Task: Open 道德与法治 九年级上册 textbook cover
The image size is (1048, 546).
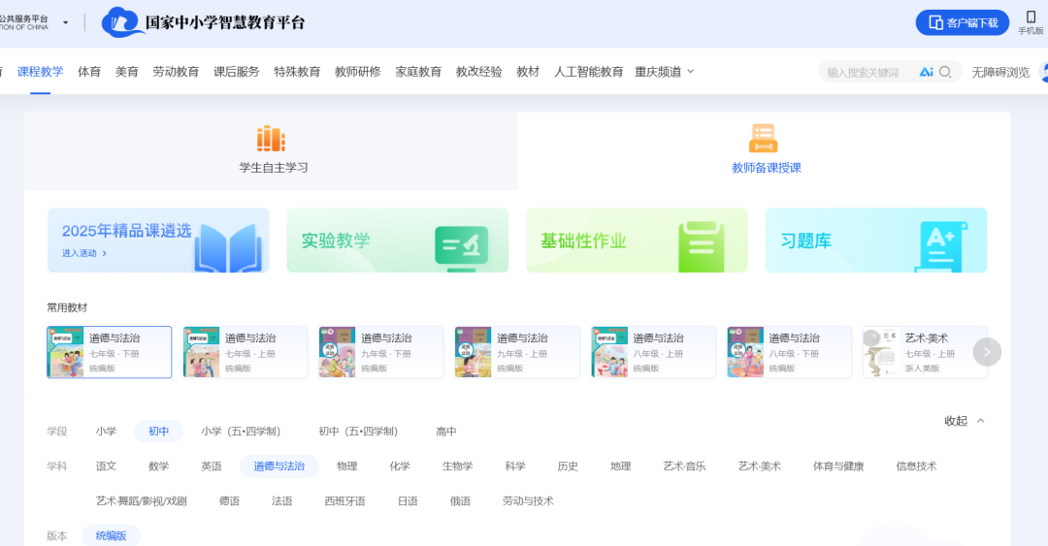Action: [474, 352]
